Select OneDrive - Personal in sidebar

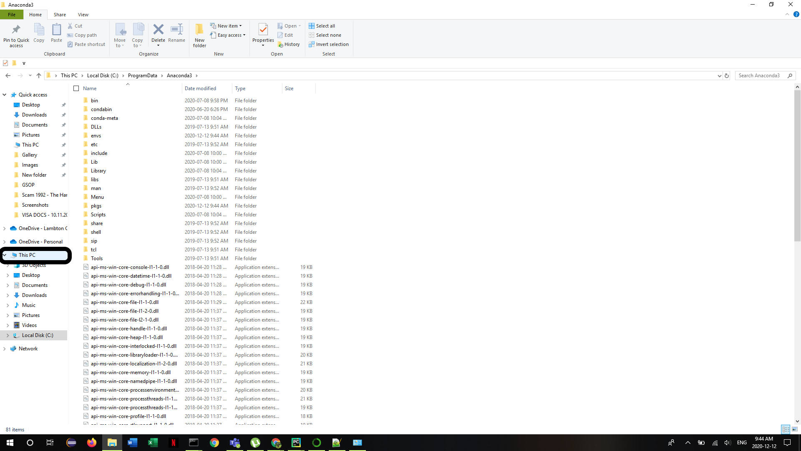click(40, 242)
